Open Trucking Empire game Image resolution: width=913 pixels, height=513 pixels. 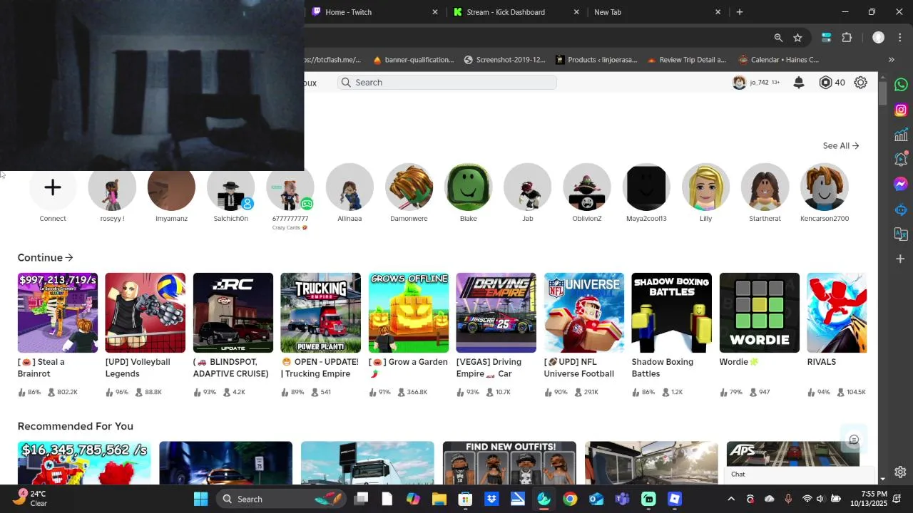(x=321, y=313)
